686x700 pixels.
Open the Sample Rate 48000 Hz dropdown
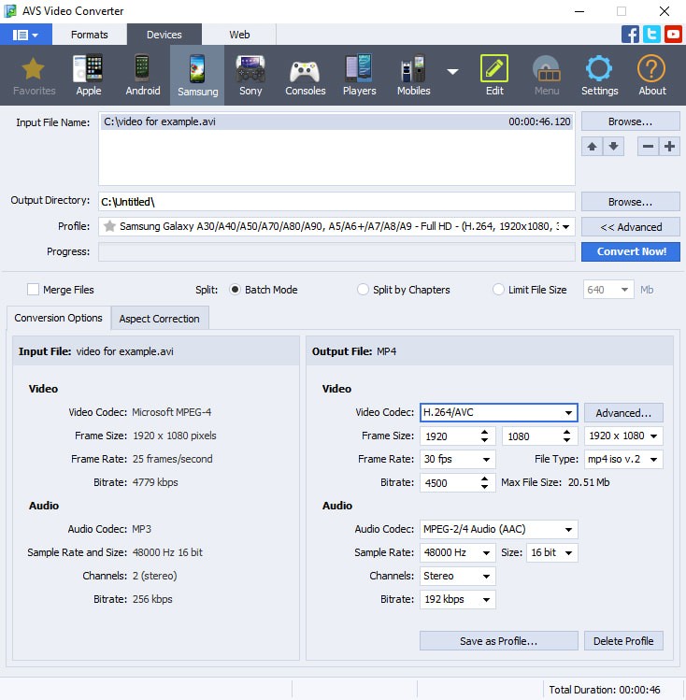[x=486, y=552]
